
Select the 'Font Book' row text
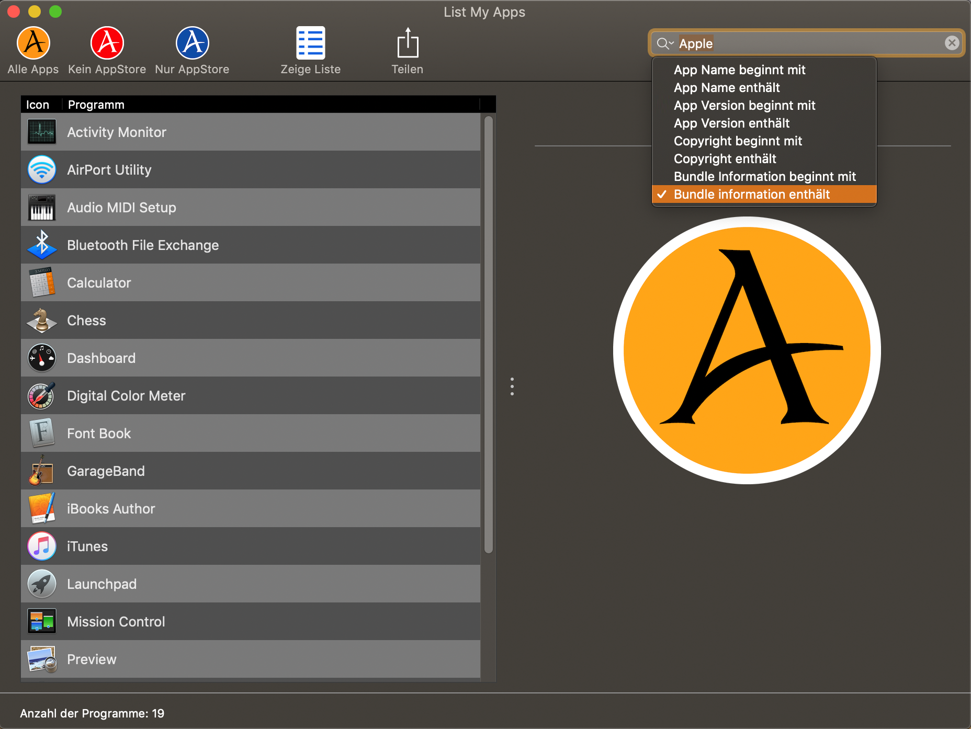click(99, 434)
